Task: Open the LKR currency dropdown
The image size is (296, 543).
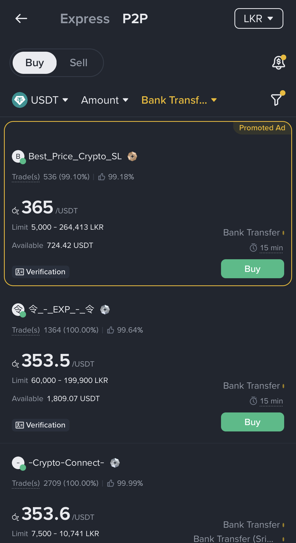Action: pyautogui.click(x=259, y=18)
